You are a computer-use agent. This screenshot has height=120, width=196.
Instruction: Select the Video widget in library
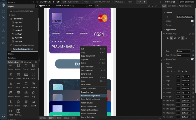11,112
